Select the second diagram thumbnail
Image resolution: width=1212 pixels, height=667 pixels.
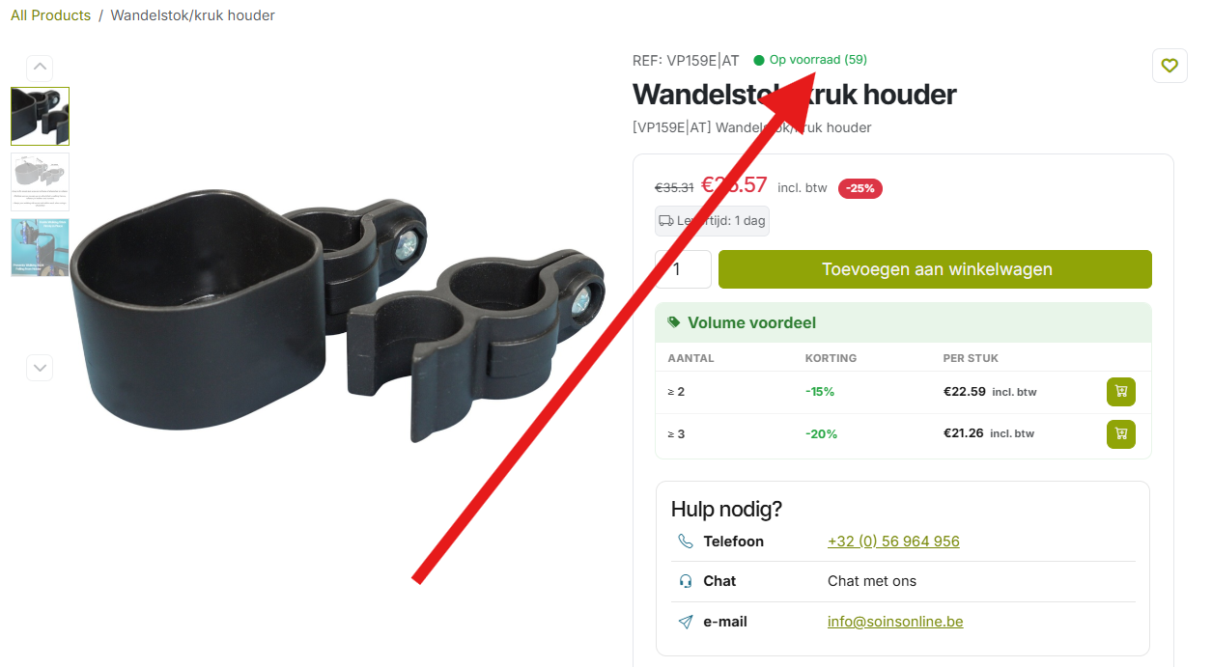tap(40, 181)
